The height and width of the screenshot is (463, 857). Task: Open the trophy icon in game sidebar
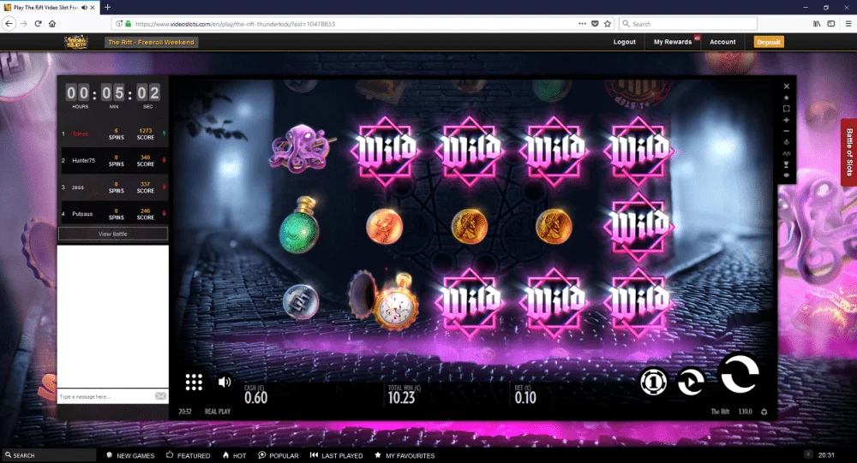(787, 164)
